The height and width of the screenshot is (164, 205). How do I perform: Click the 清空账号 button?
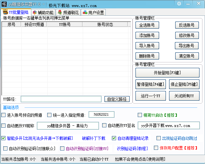[x=187, y=56]
